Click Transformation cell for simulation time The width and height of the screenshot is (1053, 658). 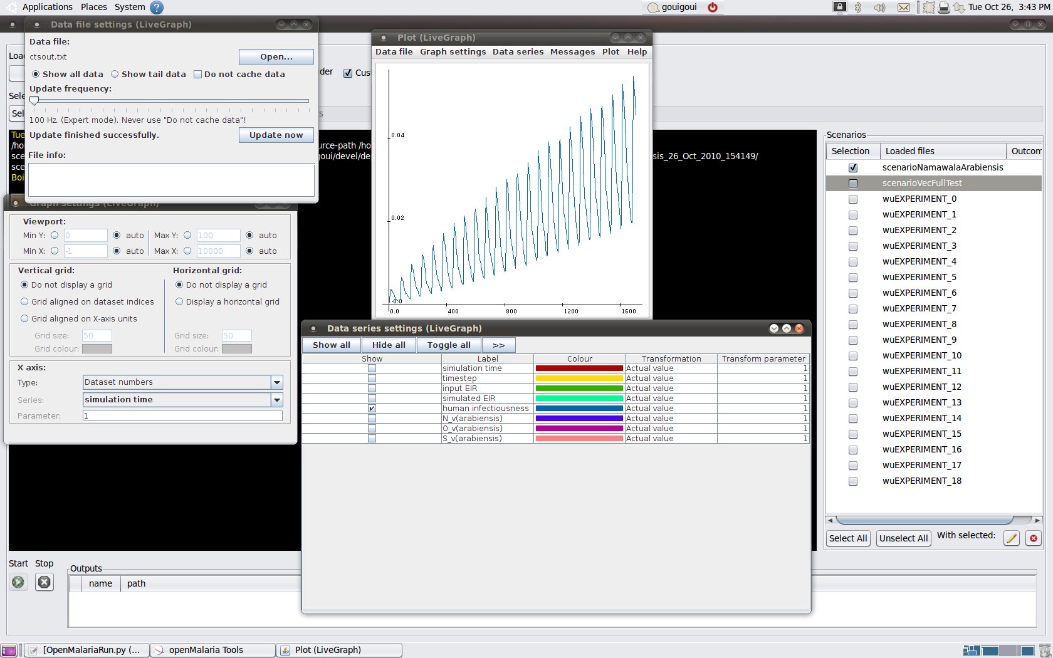click(x=671, y=368)
